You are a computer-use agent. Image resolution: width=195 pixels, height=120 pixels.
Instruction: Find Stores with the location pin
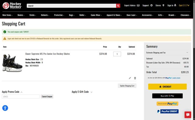160,5
